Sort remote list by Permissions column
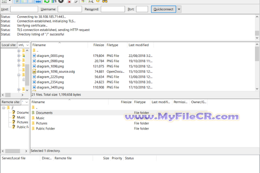Screen dimensions: 260x173 point(181,102)
